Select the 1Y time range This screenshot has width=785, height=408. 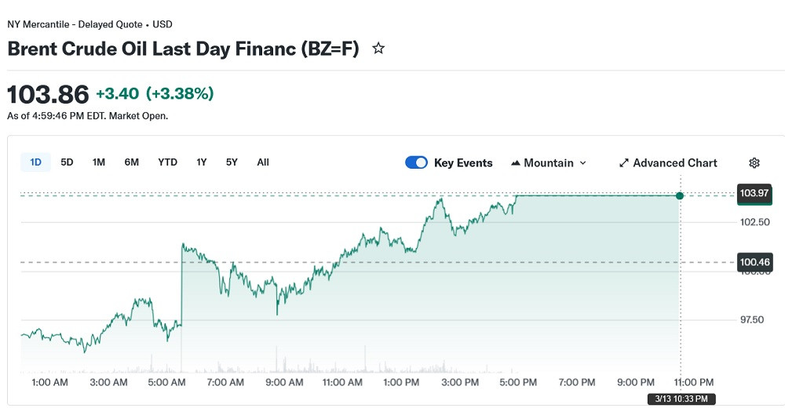pos(202,162)
